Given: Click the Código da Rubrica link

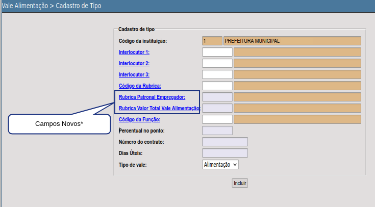Looking at the screenshot, I should (139, 86).
